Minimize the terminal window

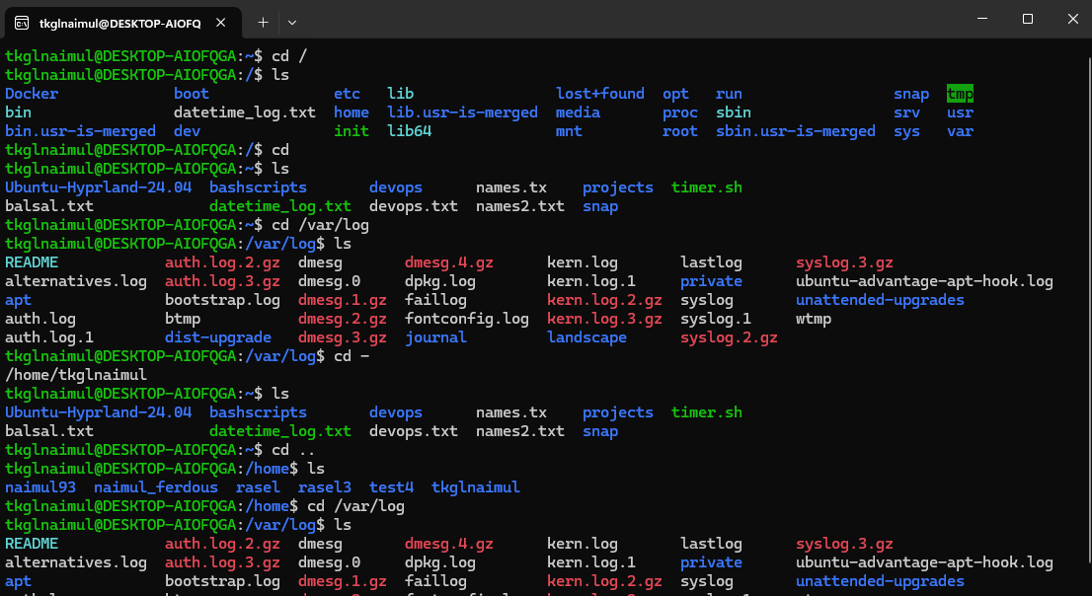(982, 20)
